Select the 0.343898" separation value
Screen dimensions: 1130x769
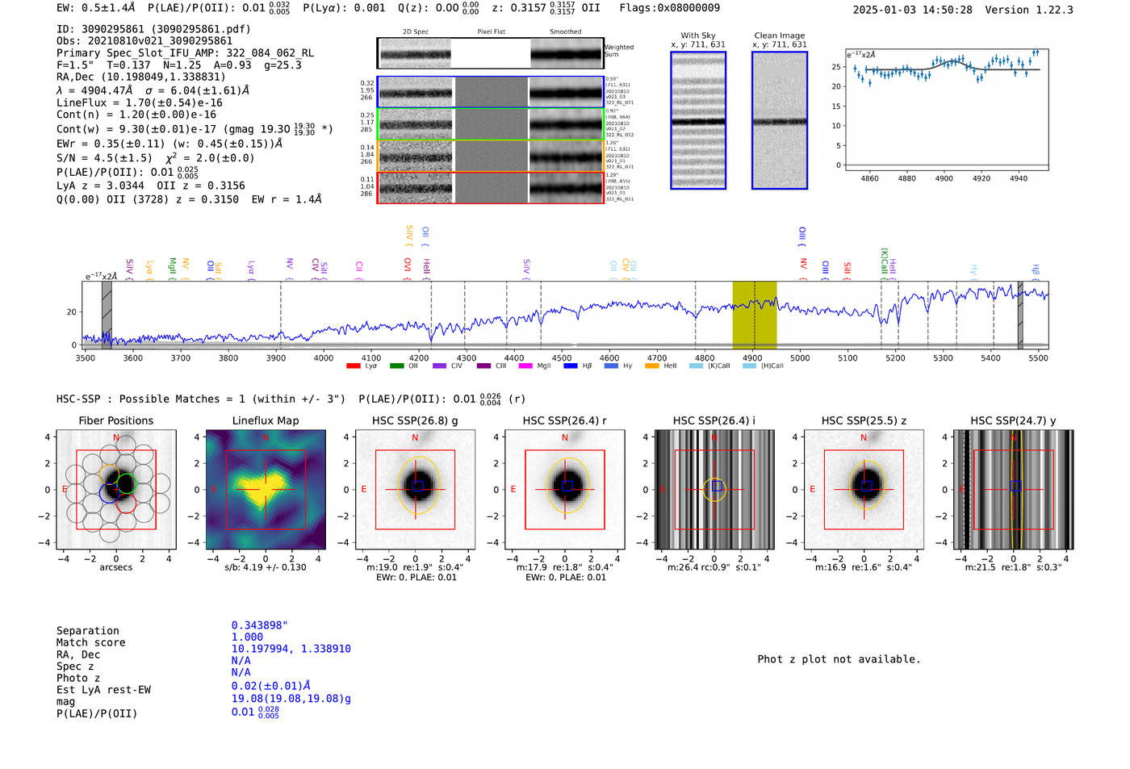(260, 625)
